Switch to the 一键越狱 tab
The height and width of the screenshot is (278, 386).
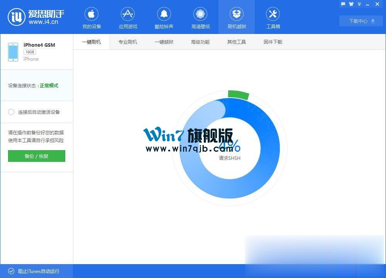(x=164, y=42)
